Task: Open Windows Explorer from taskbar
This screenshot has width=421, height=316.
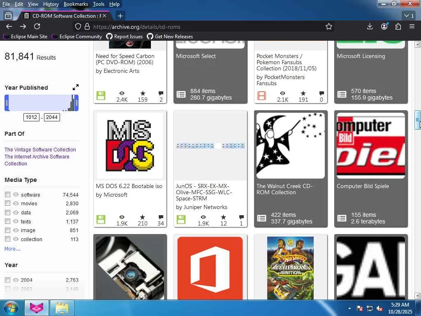Action: 62,308
